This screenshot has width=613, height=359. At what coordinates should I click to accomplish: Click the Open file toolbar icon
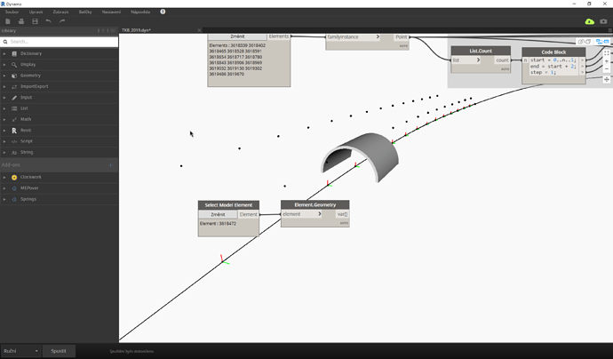pos(21,21)
